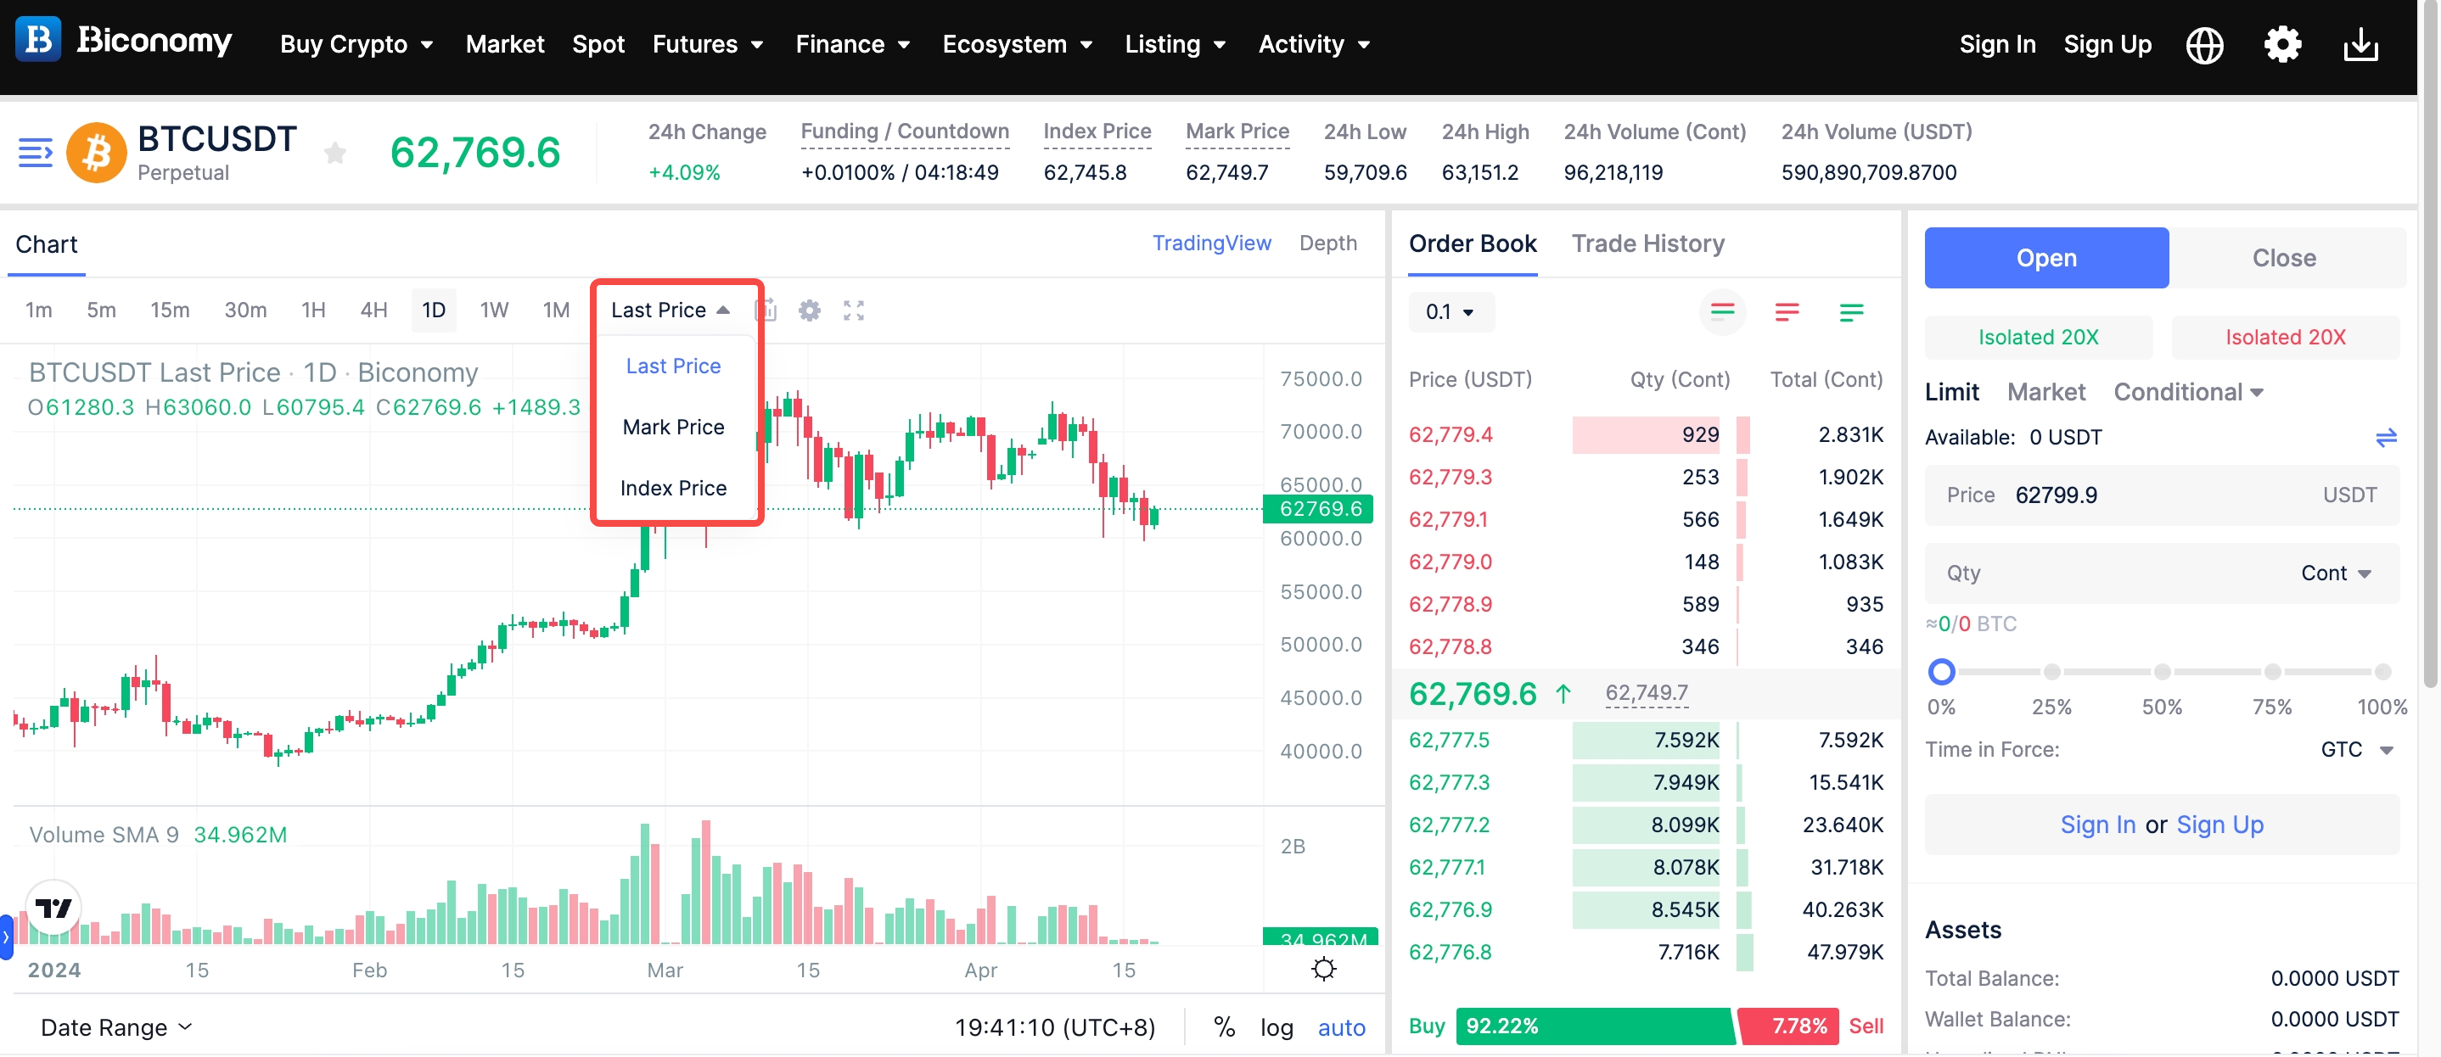Click the balance transfer arrows icon
2441x1057 pixels.
[x=2385, y=438]
